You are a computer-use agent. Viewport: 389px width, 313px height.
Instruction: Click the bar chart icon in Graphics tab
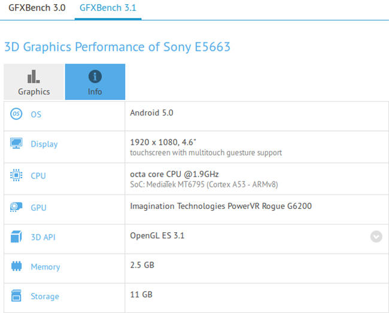click(x=34, y=77)
